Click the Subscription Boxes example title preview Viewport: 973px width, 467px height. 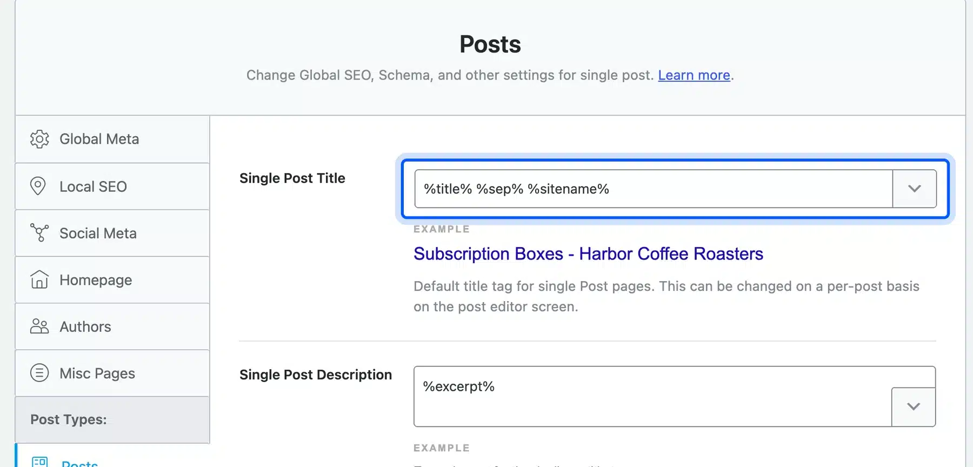coord(588,253)
